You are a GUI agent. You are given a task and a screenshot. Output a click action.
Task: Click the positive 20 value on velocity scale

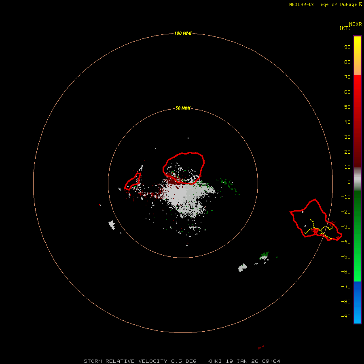click(x=347, y=152)
